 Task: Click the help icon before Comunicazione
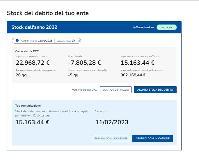134,27
